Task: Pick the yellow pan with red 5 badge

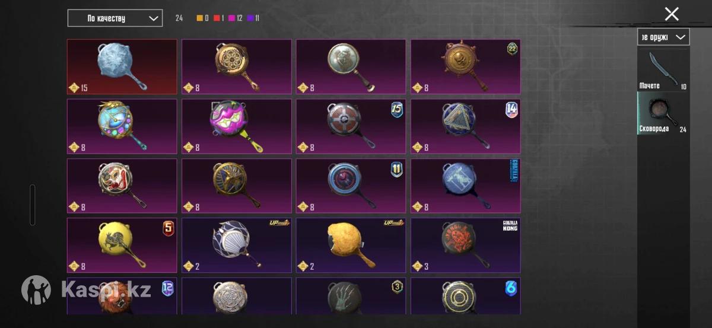Action: [122, 246]
